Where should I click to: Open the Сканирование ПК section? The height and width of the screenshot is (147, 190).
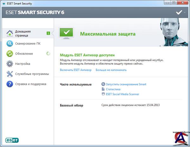[x=28, y=44]
